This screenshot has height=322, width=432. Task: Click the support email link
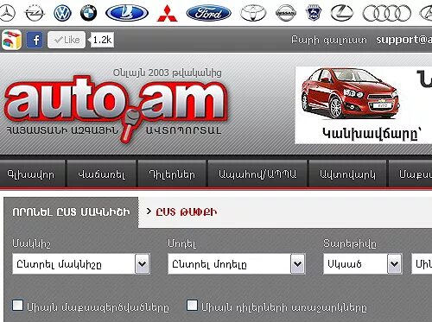(403, 40)
